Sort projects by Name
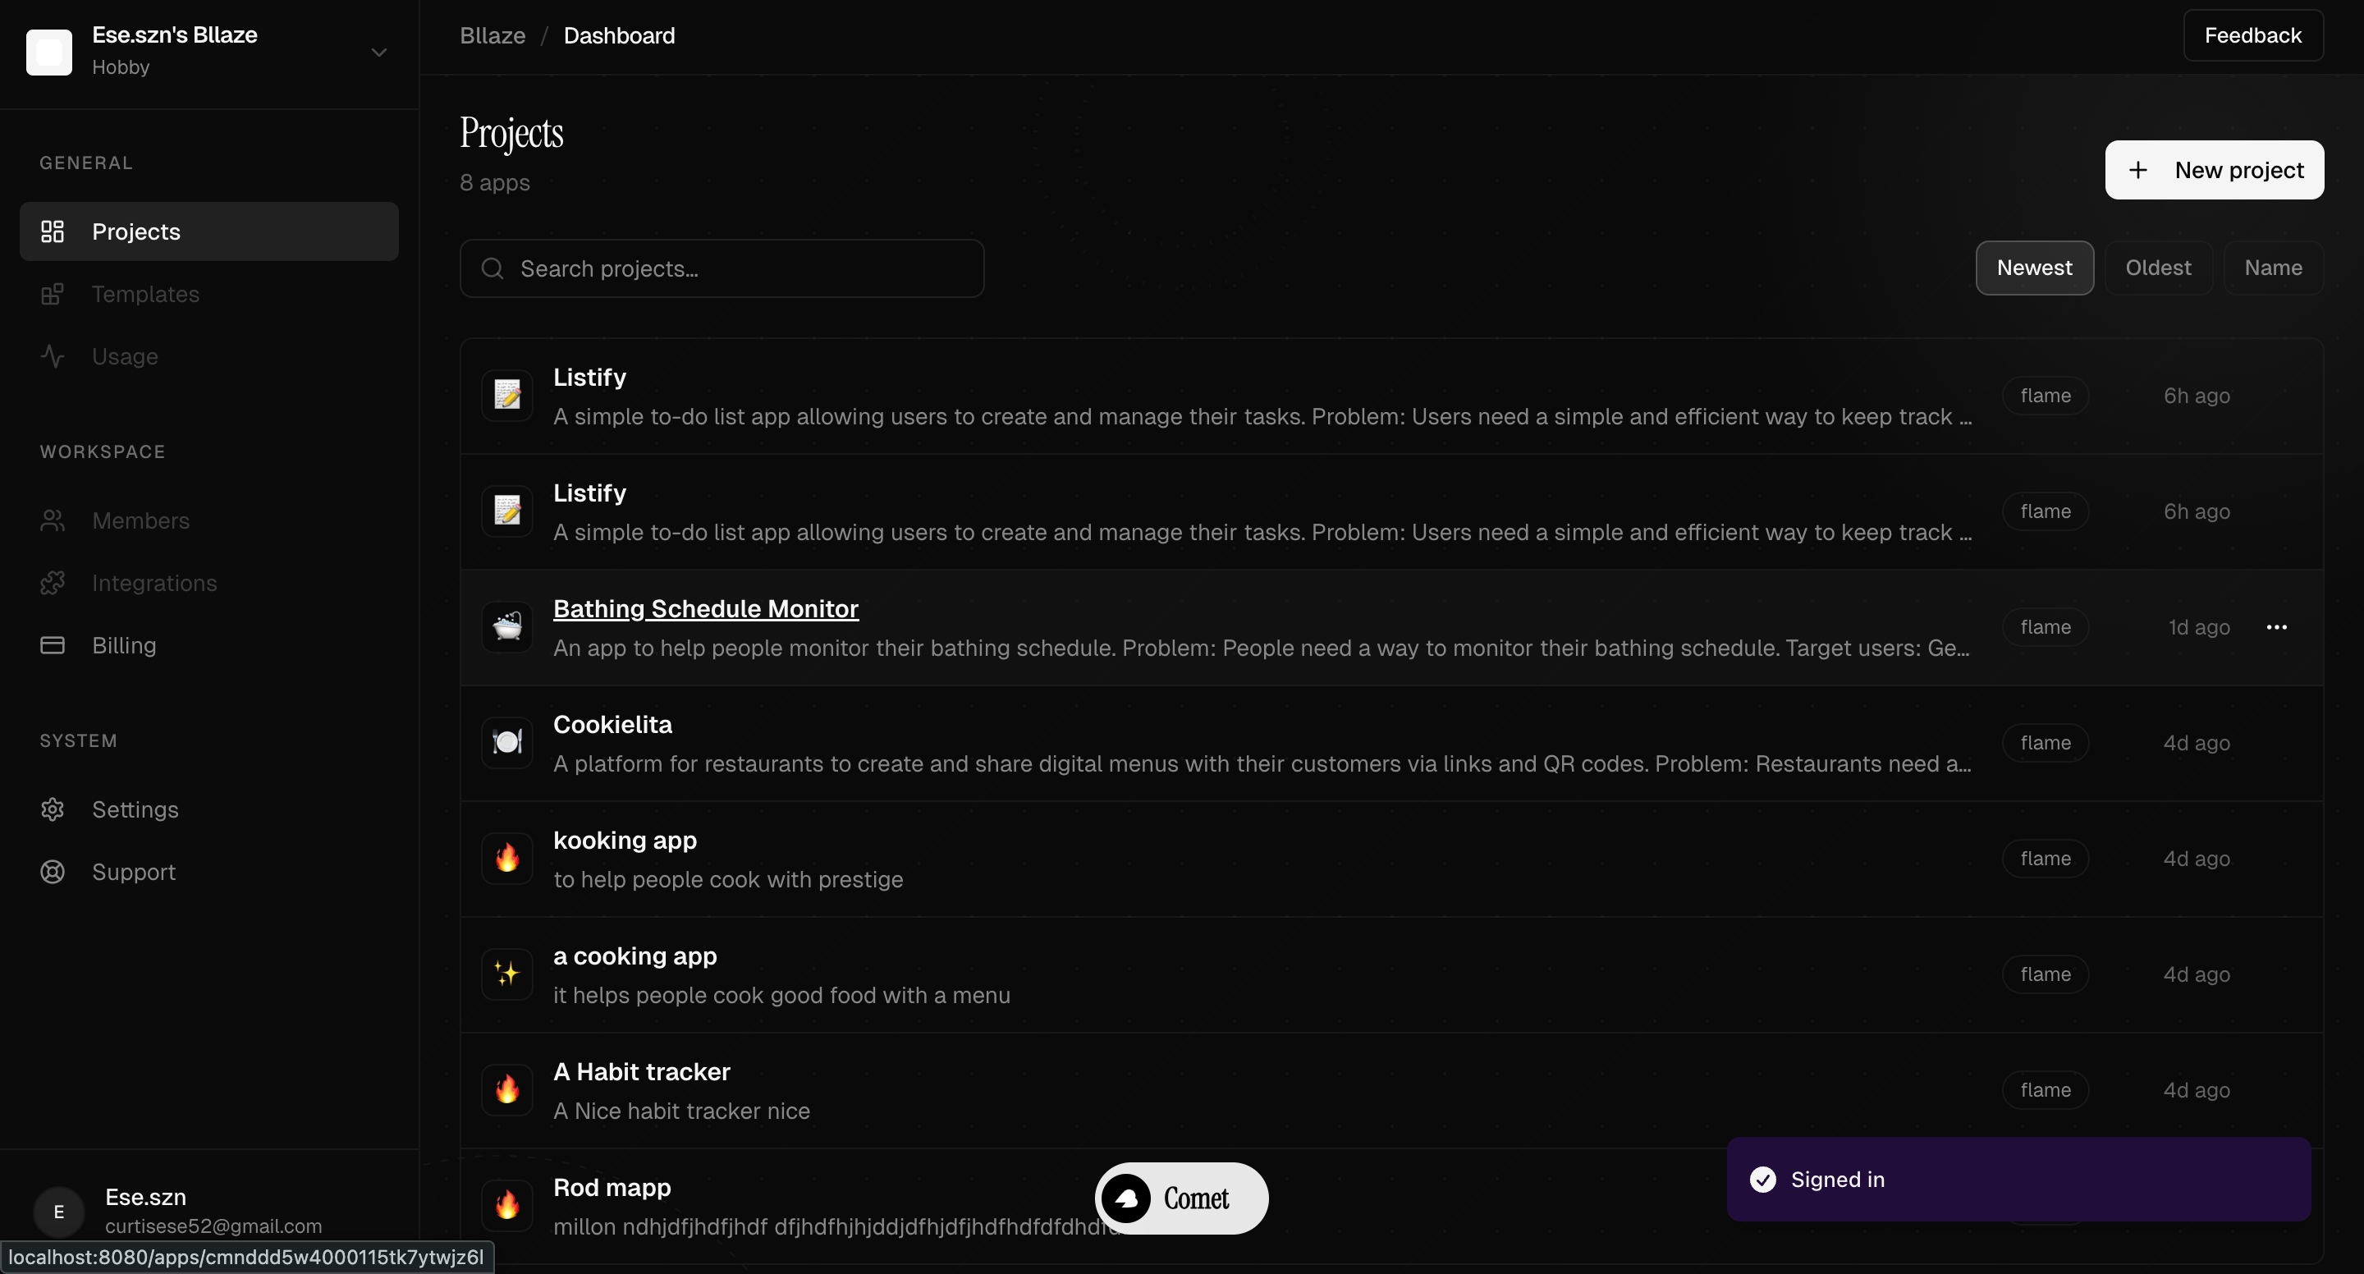This screenshot has width=2364, height=1274. tap(2272, 268)
